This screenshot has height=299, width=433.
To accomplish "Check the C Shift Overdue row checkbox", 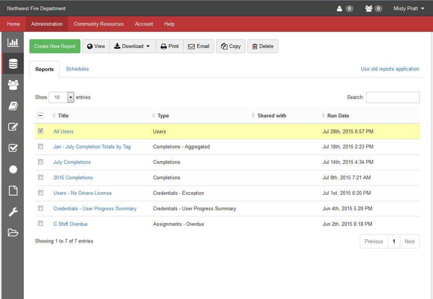I will tap(40, 224).
